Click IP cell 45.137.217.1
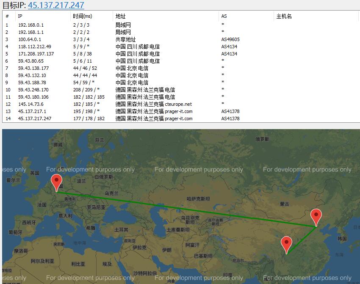The image size is (360, 284). tap(32, 111)
